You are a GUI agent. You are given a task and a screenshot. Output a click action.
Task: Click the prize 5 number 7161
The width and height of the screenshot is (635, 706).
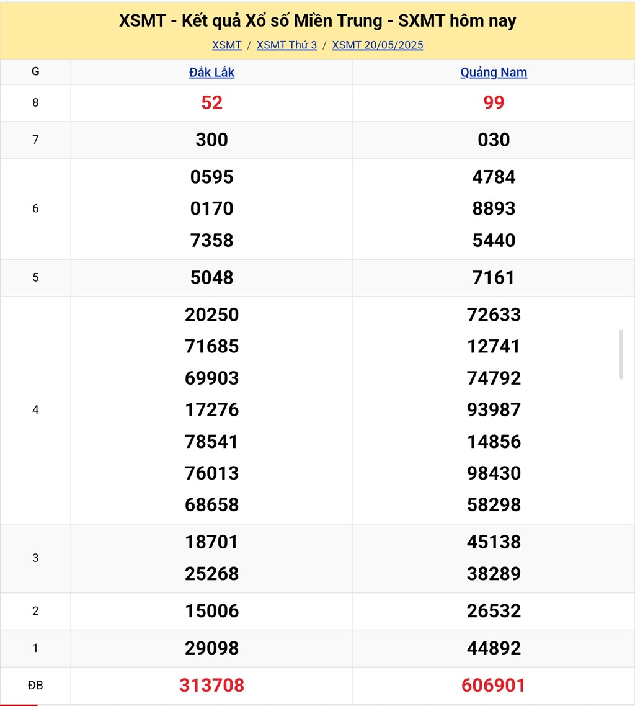(494, 278)
